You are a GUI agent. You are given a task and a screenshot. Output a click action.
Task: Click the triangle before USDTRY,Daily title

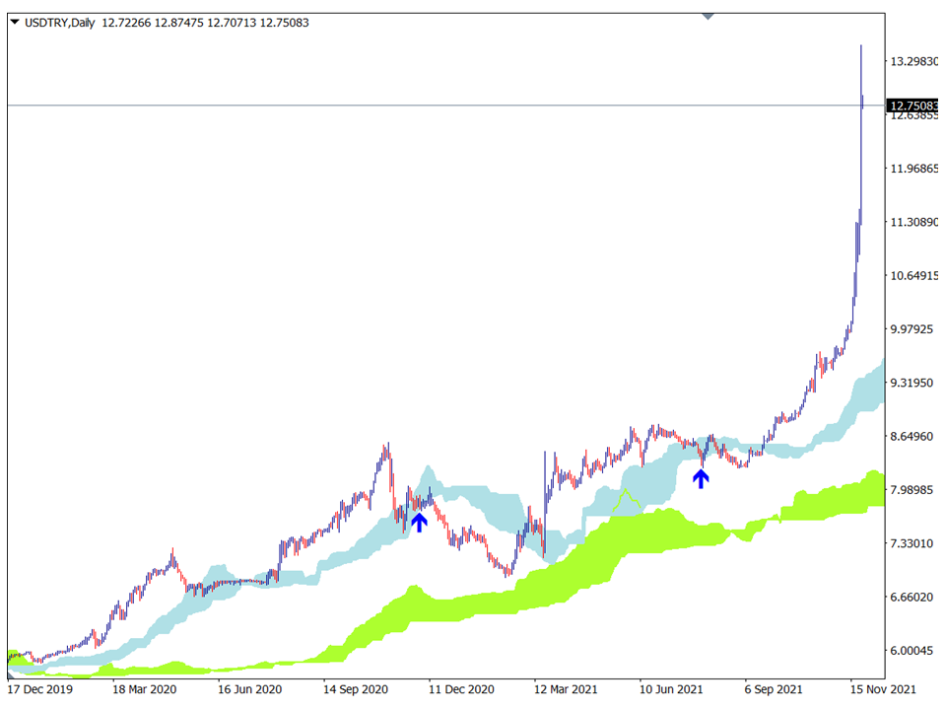click(17, 23)
